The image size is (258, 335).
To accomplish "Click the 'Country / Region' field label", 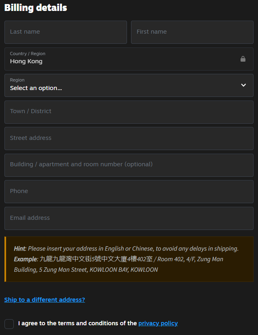I will pyautogui.click(x=28, y=54).
